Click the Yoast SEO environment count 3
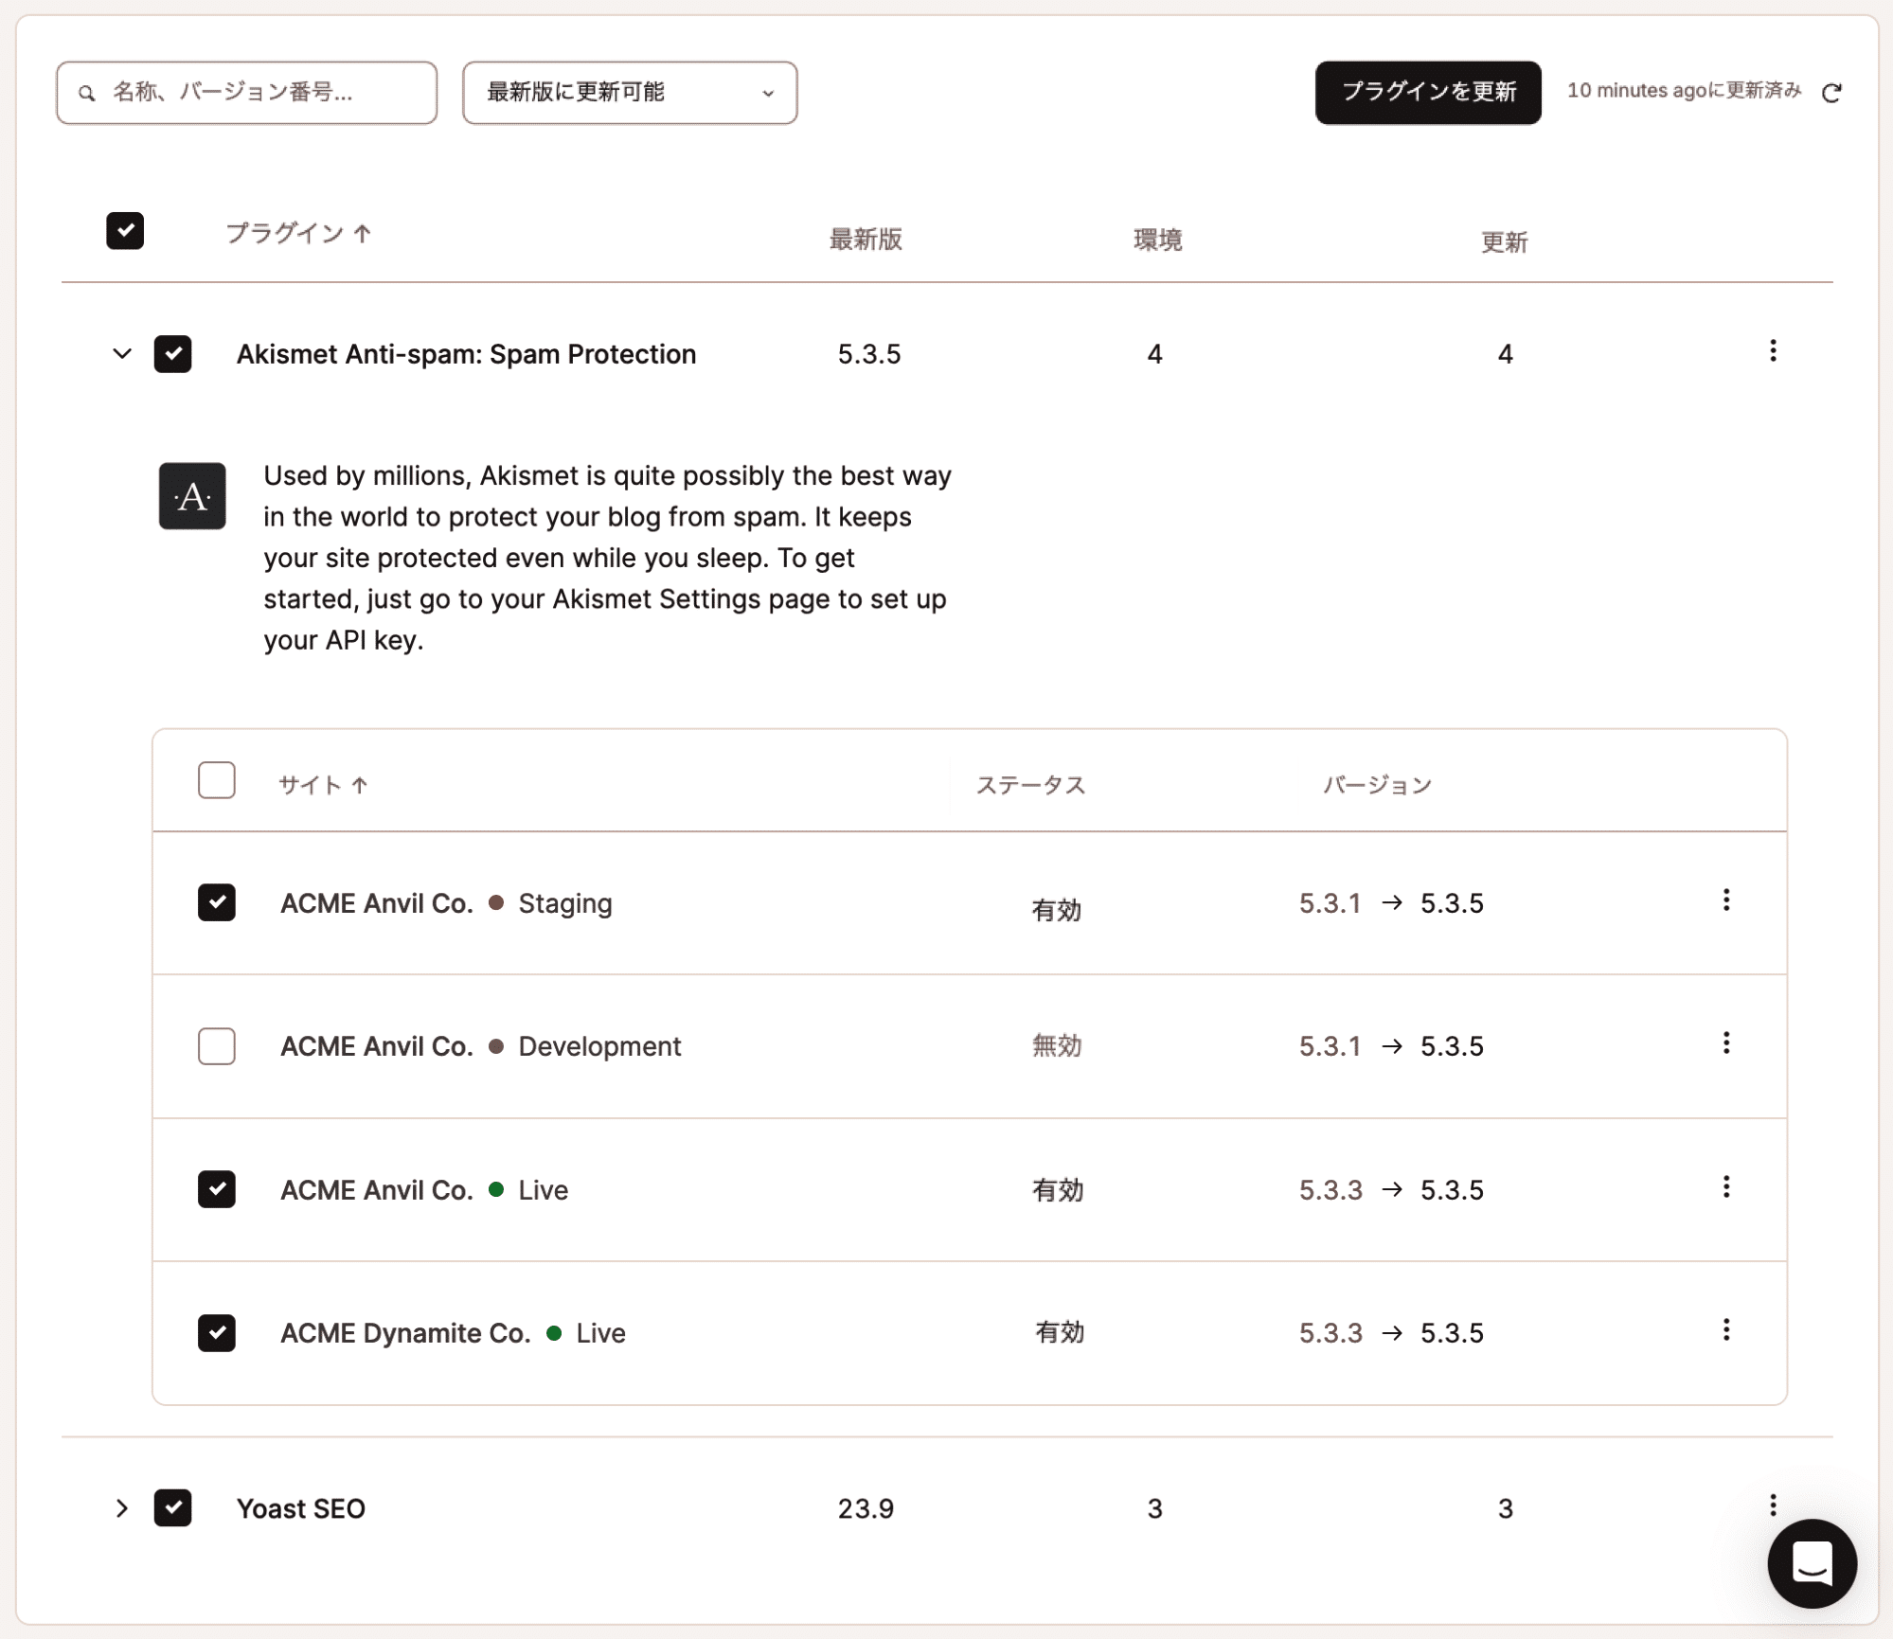This screenshot has width=1893, height=1639. [1154, 1508]
